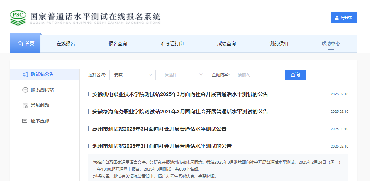Open 成绩查询 page

(x=226, y=43)
